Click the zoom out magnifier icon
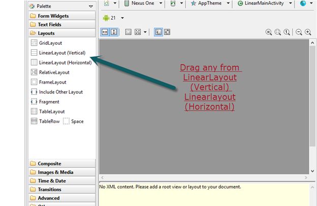The width and height of the screenshot is (317, 206). 299,32
